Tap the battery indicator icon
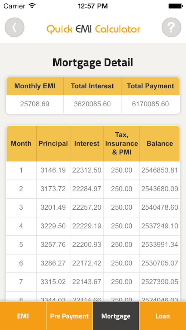Viewport: 186px width, 330px height. pos(175,6)
